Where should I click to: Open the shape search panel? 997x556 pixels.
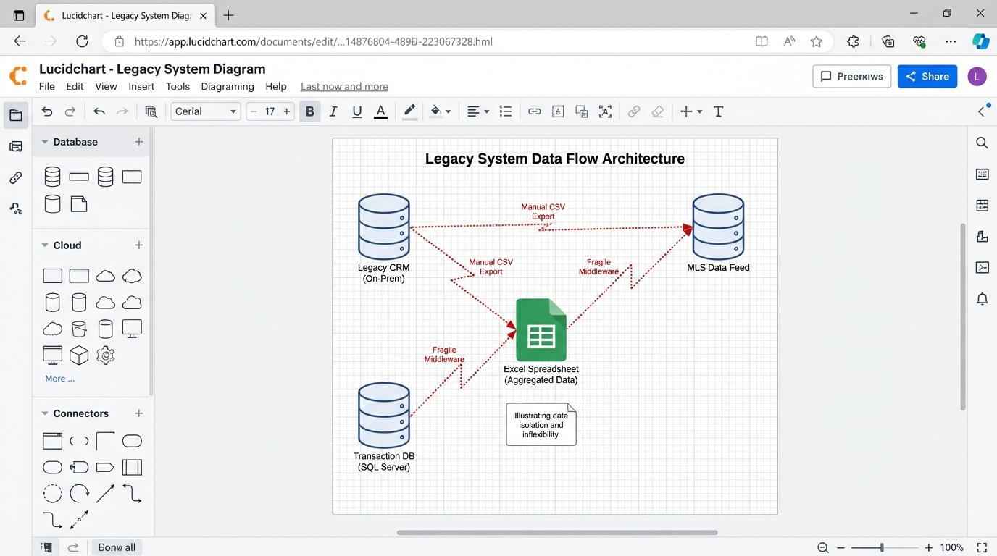pos(982,143)
